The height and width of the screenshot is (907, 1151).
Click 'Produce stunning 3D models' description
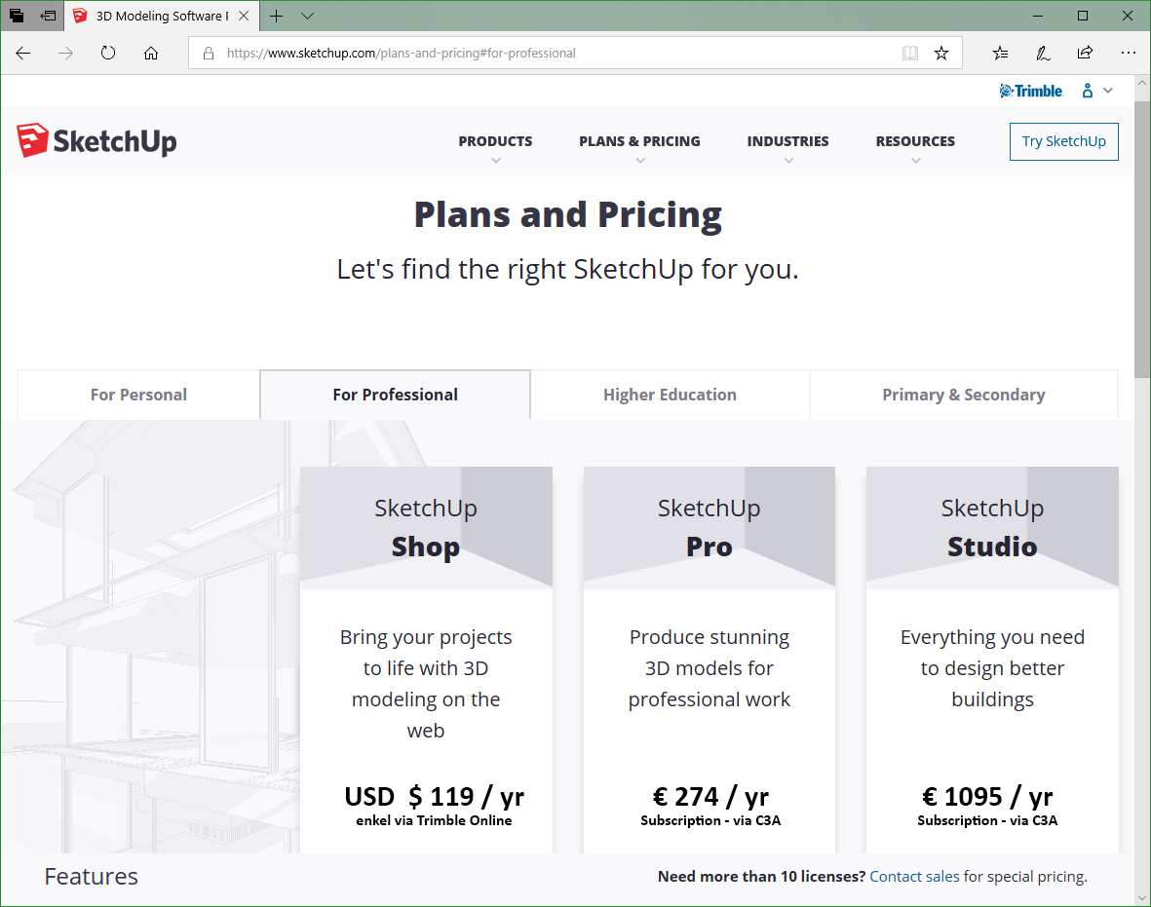point(710,667)
